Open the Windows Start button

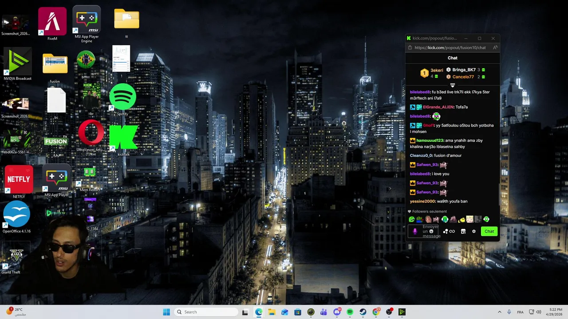[x=166, y=312]
